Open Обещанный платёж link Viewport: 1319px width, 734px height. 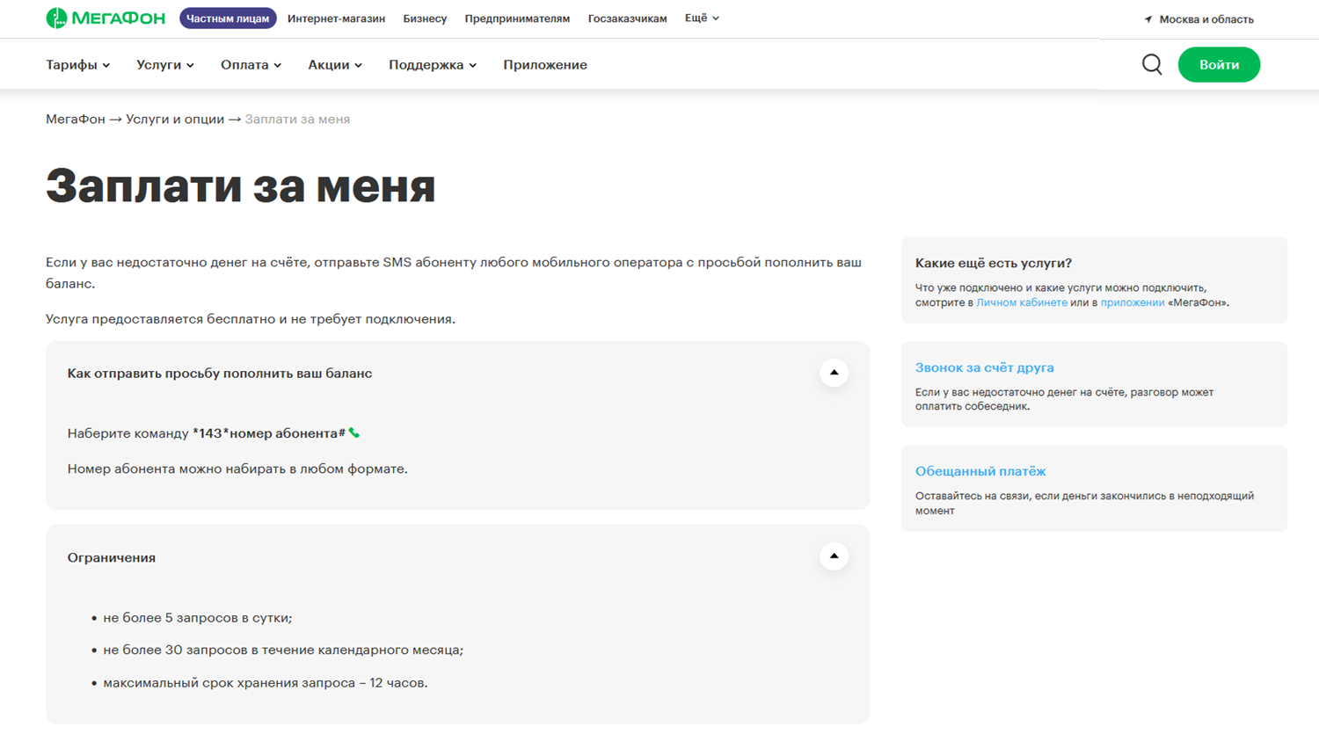pos(980,471)
